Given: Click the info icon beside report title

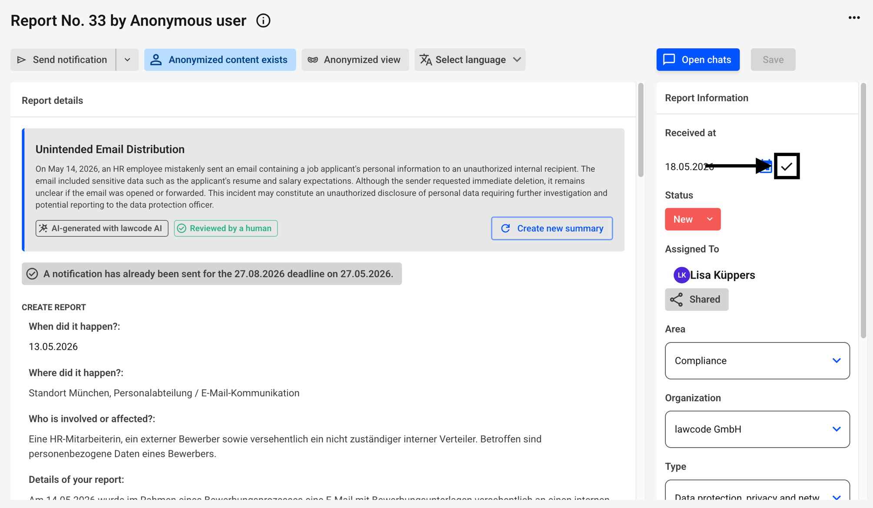Looking at the screenshot, I should pyautogui.click(x=263, y=20).
